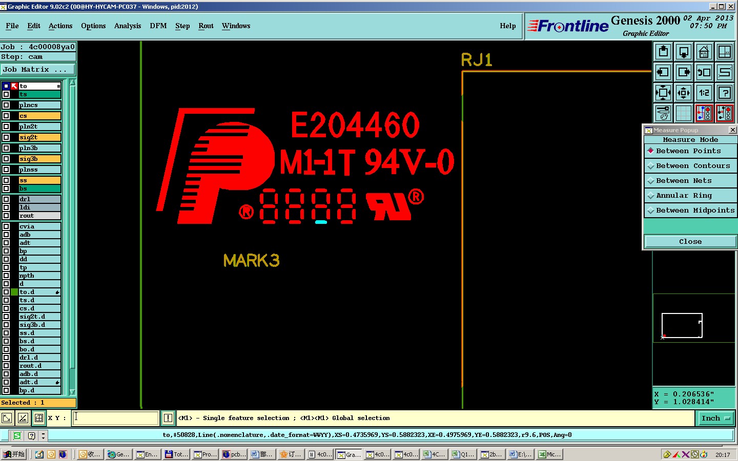This screenshot has width=738, height=461.
Task: Click the pan down view icon
Action: [684, 52]
